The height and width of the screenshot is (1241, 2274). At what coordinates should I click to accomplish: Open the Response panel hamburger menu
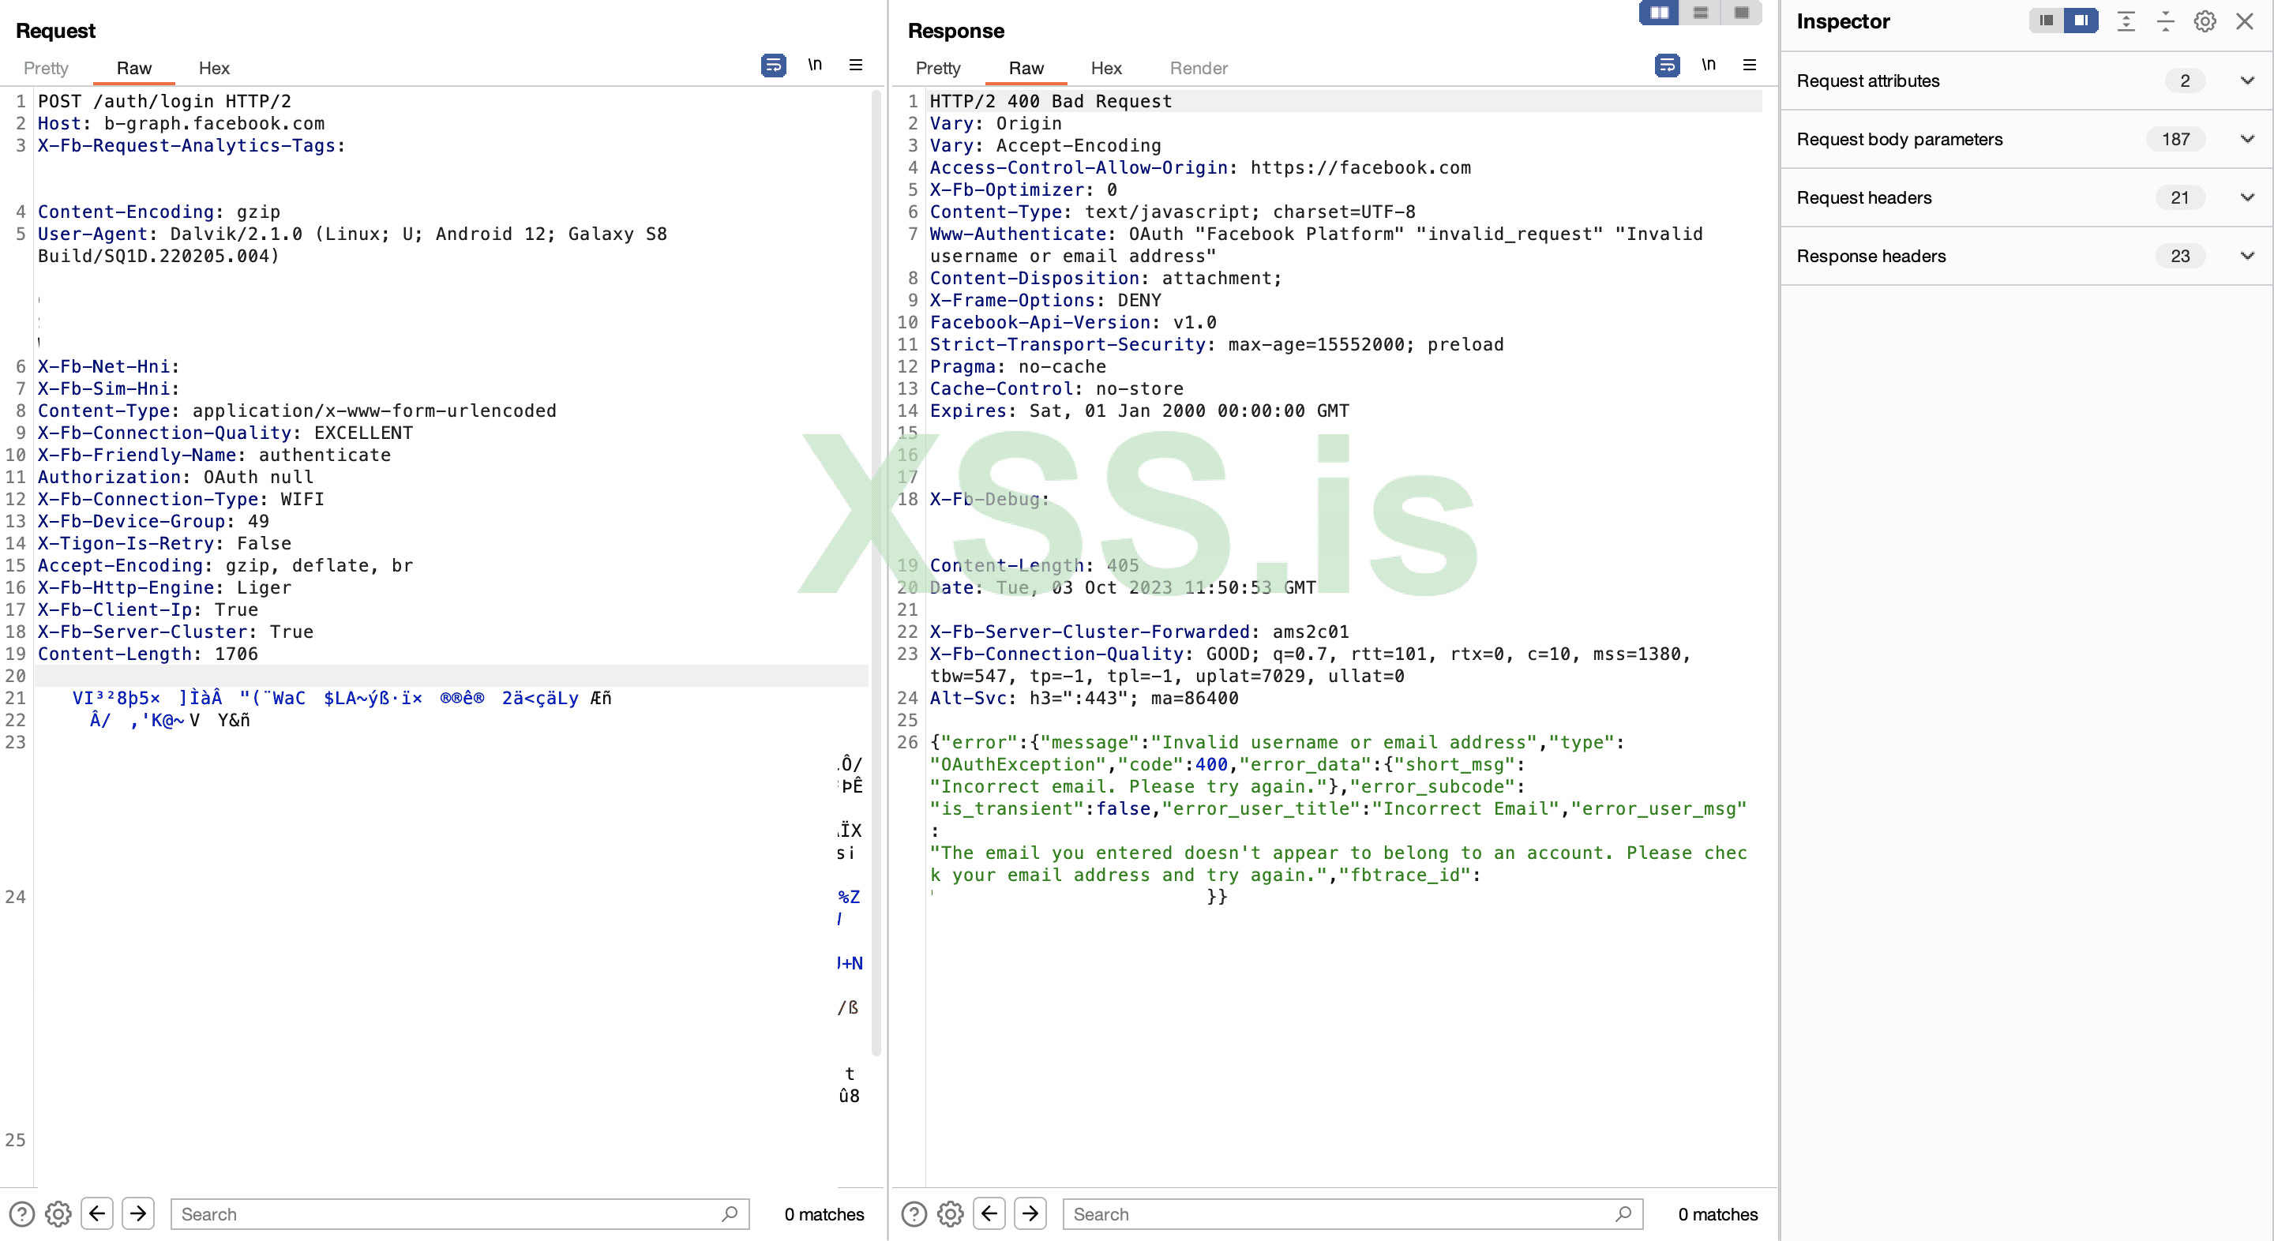[1750, 66]
